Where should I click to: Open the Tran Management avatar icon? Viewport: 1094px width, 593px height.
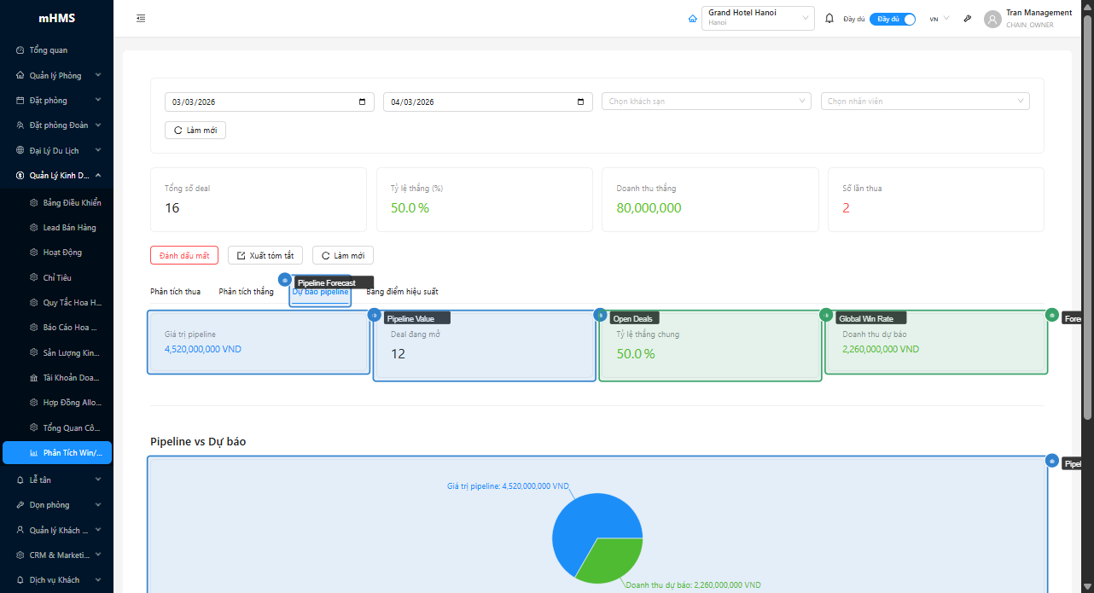pos(992,19)
